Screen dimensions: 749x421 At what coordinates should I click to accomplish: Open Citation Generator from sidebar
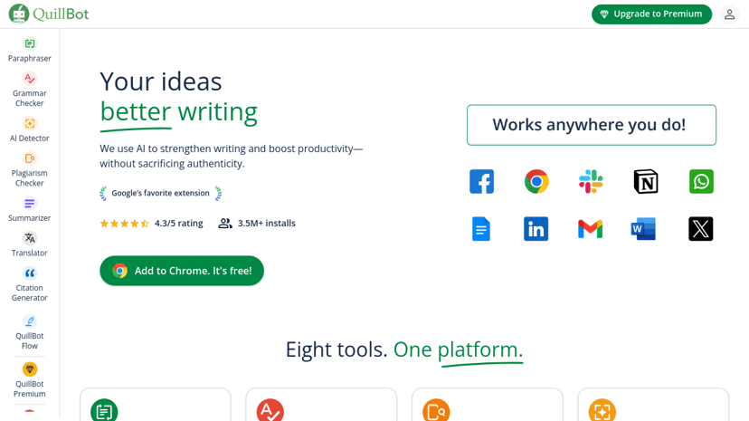[30, 284]
